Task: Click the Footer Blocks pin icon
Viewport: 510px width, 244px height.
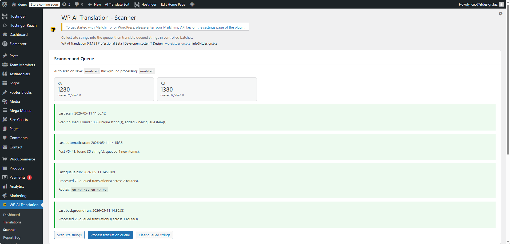Action: tap(5, 92)
